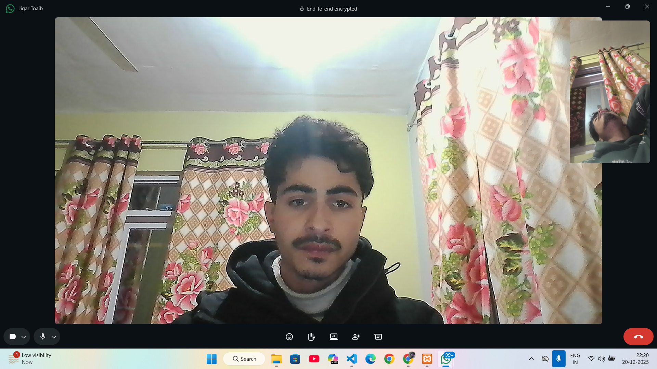Open the emoji reactions button
This screenshot has height=369, width=657.
coord(289,337)
